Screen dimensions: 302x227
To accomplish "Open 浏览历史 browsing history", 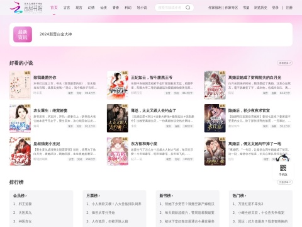I will pos(260,8).
